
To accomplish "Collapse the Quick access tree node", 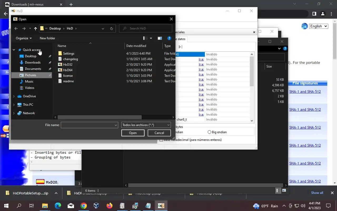I will (14, 50).
